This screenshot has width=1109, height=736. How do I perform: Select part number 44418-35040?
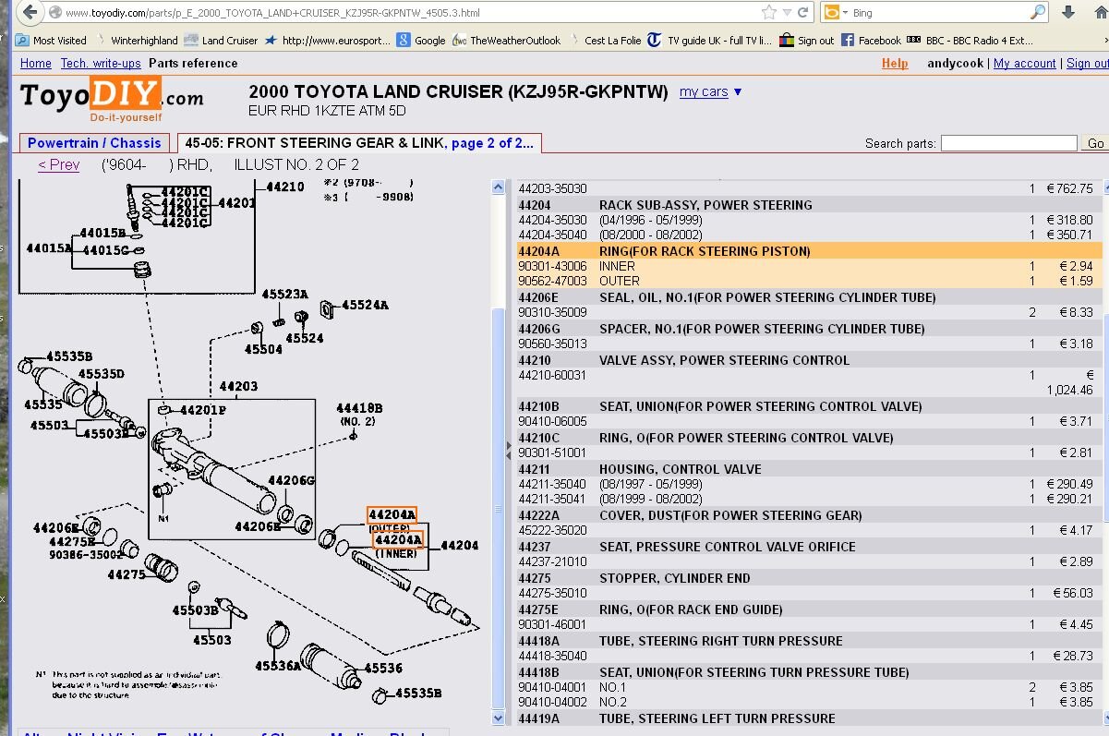(x=552, y=656)
